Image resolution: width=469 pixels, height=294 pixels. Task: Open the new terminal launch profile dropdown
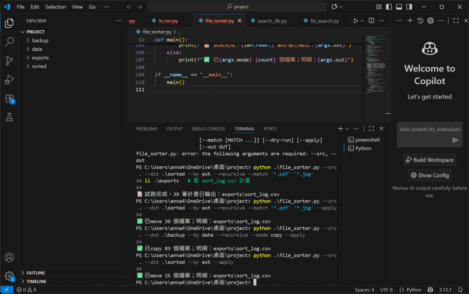click(x=347, y=129)
